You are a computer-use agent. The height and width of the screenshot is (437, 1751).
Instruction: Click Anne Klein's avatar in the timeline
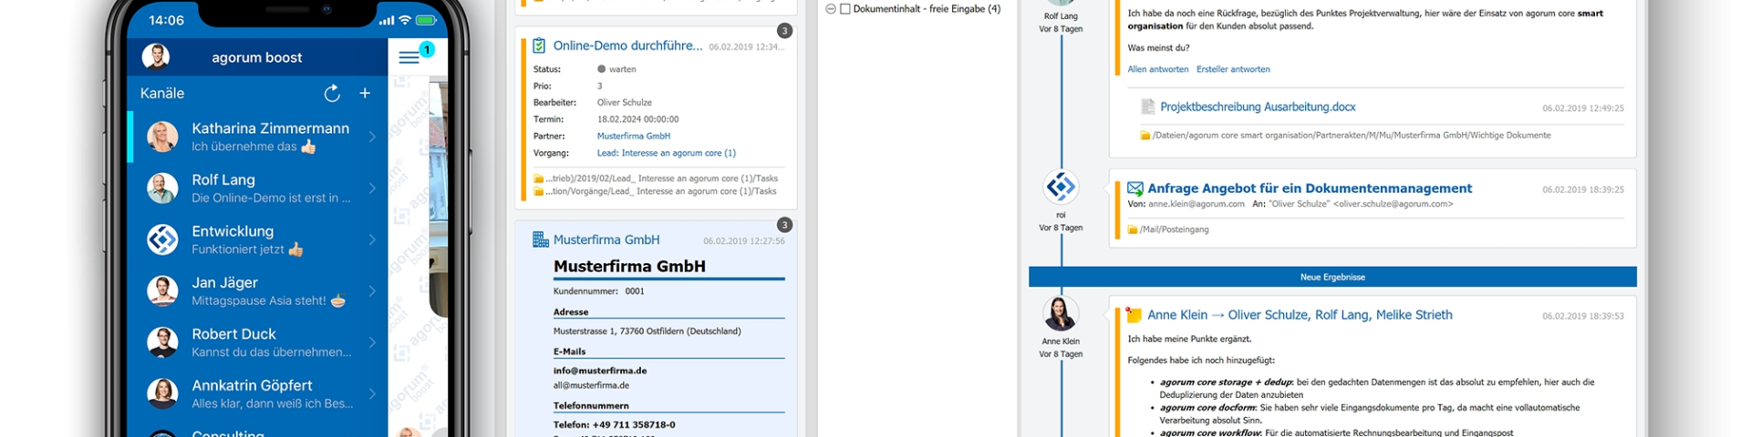(1061, 314)
